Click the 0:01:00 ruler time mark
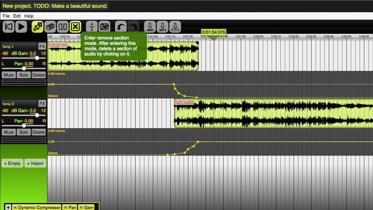Image resolution: width=373 pixels, height=210 pixels. [153, 36]
